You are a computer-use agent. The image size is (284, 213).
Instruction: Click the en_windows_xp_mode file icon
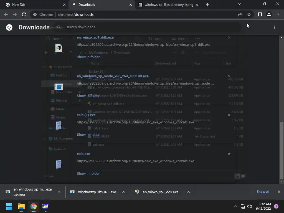click(x=59, y=87)
